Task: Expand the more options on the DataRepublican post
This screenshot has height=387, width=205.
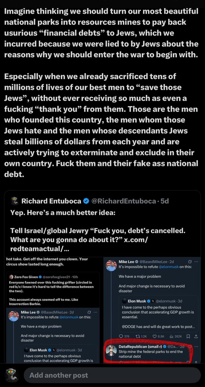Action: coord(196,346)
